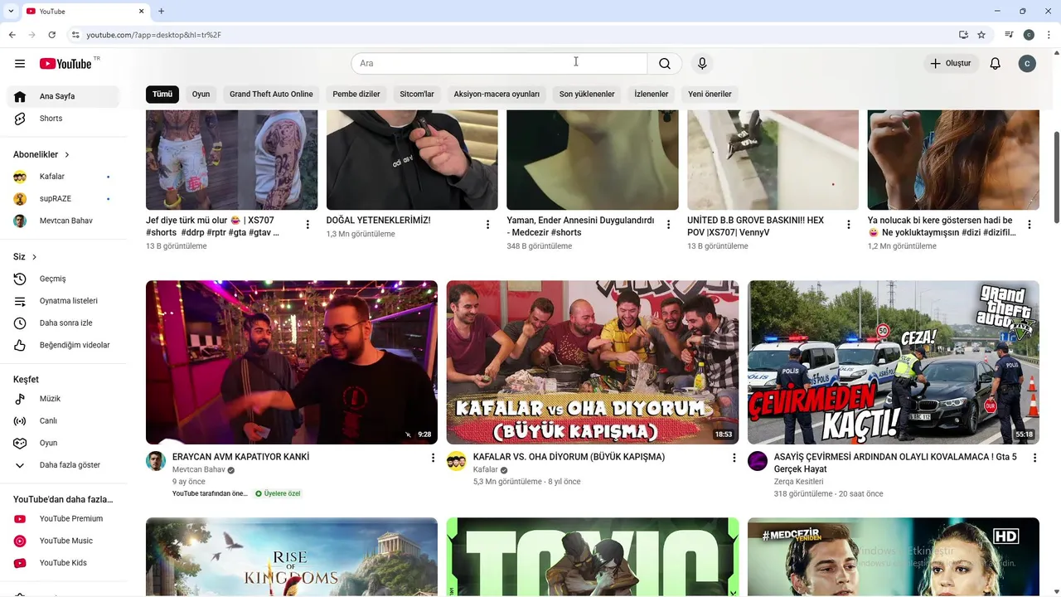The height and width of the screenshot is (597, 1061).
Task: Expand the Abonelikler section chevron
Action: click(67, 155)
